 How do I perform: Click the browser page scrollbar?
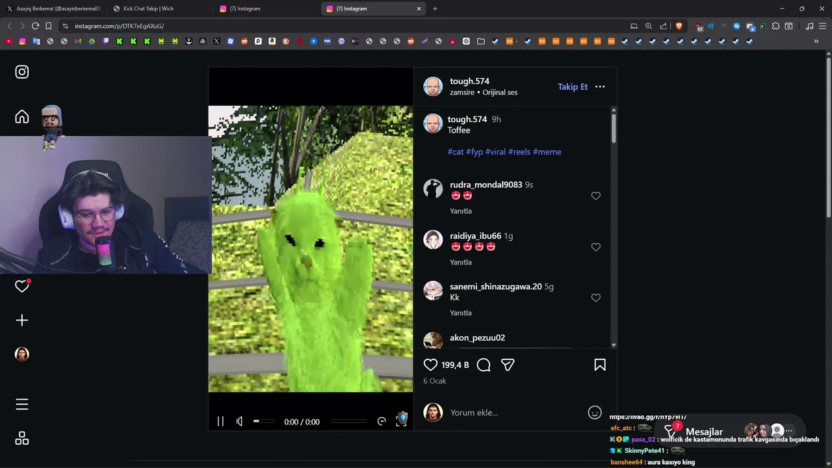click(x=828, y=136)
